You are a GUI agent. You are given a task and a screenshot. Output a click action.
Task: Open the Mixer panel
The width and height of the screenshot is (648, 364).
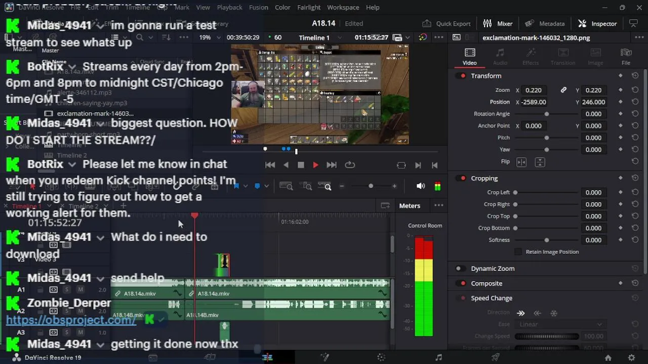point(498,23)
